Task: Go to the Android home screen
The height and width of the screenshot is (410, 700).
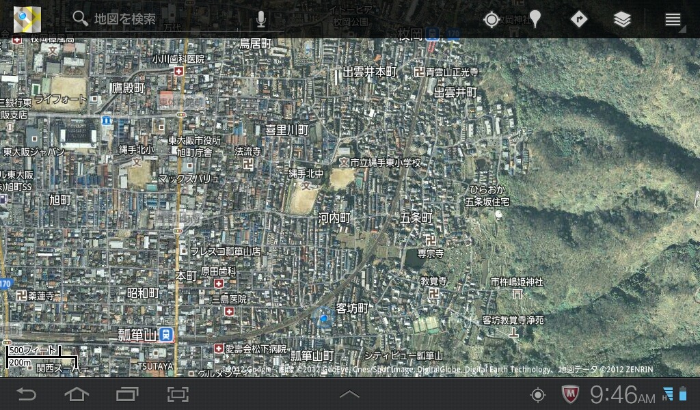Action: pyautogui.click(x=77, y=394)
